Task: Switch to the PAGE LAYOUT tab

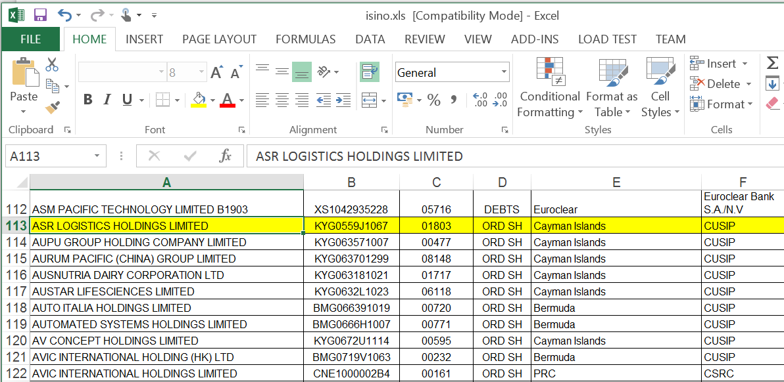Action: pos(220,39)
